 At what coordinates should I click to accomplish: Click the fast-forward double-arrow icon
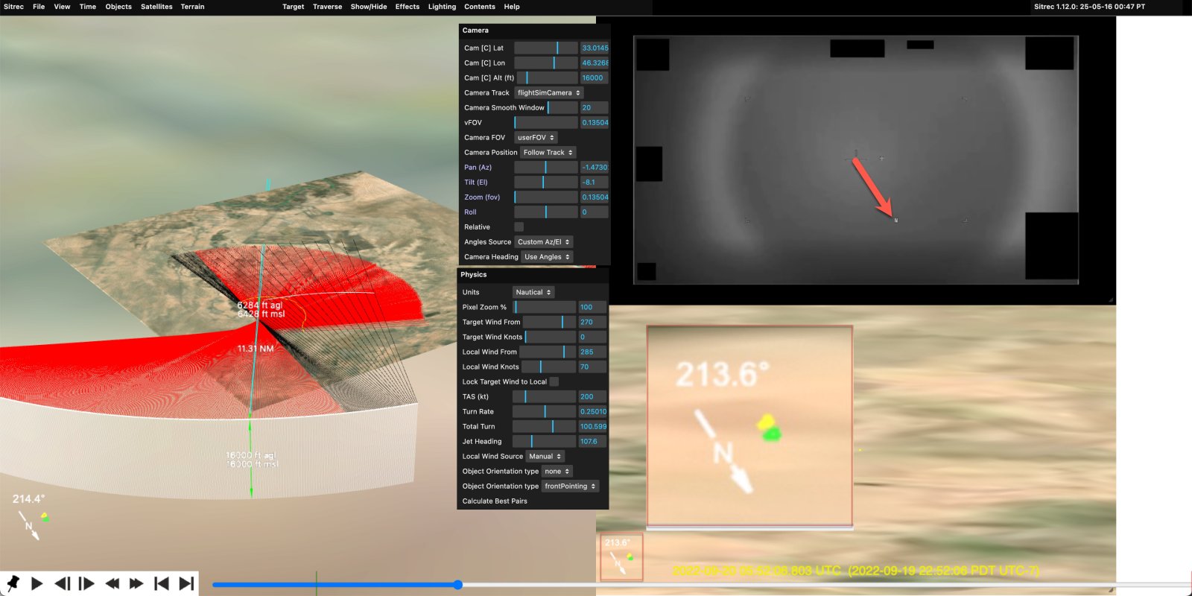(x=136, y=583)
